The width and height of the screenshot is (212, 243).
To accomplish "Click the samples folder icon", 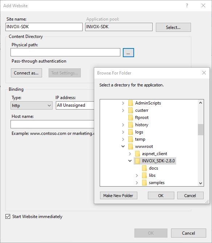I will click(144, 183).
